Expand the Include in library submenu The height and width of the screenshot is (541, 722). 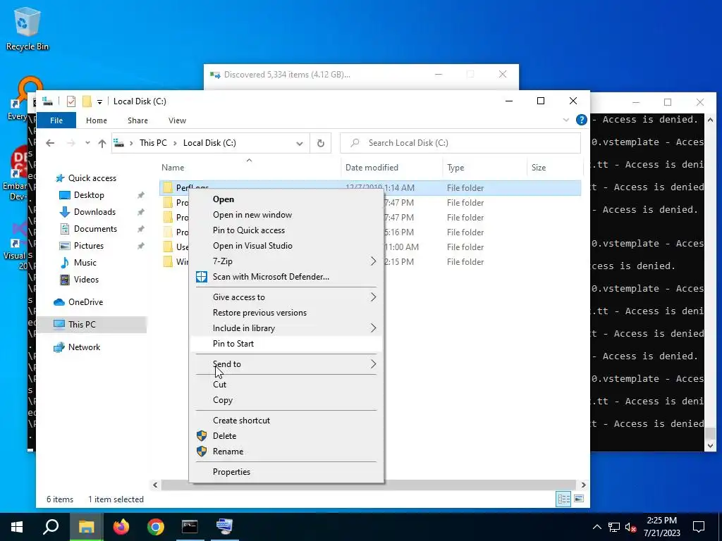coord(286,328)
